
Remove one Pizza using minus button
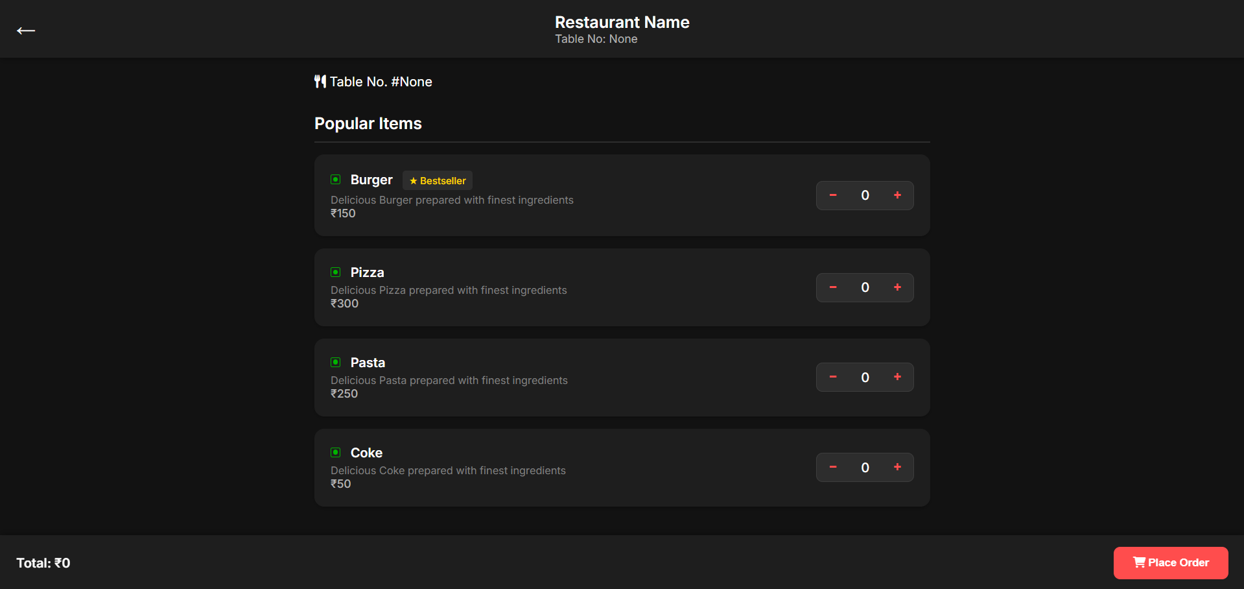click(833, 287)
